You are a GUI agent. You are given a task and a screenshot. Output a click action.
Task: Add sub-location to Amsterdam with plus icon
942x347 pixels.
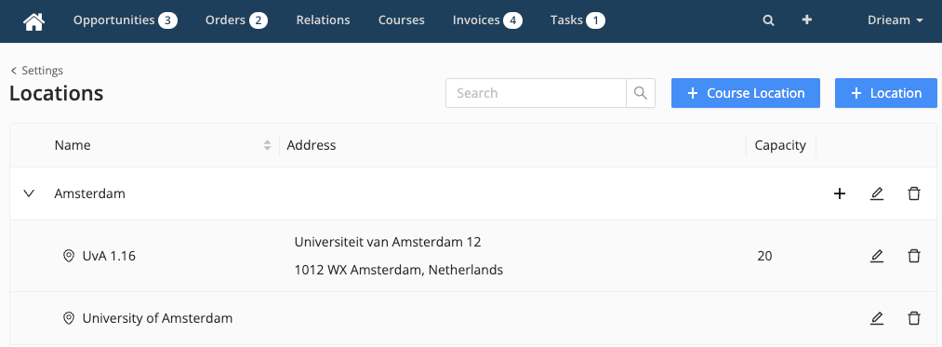tap(840, 194)
